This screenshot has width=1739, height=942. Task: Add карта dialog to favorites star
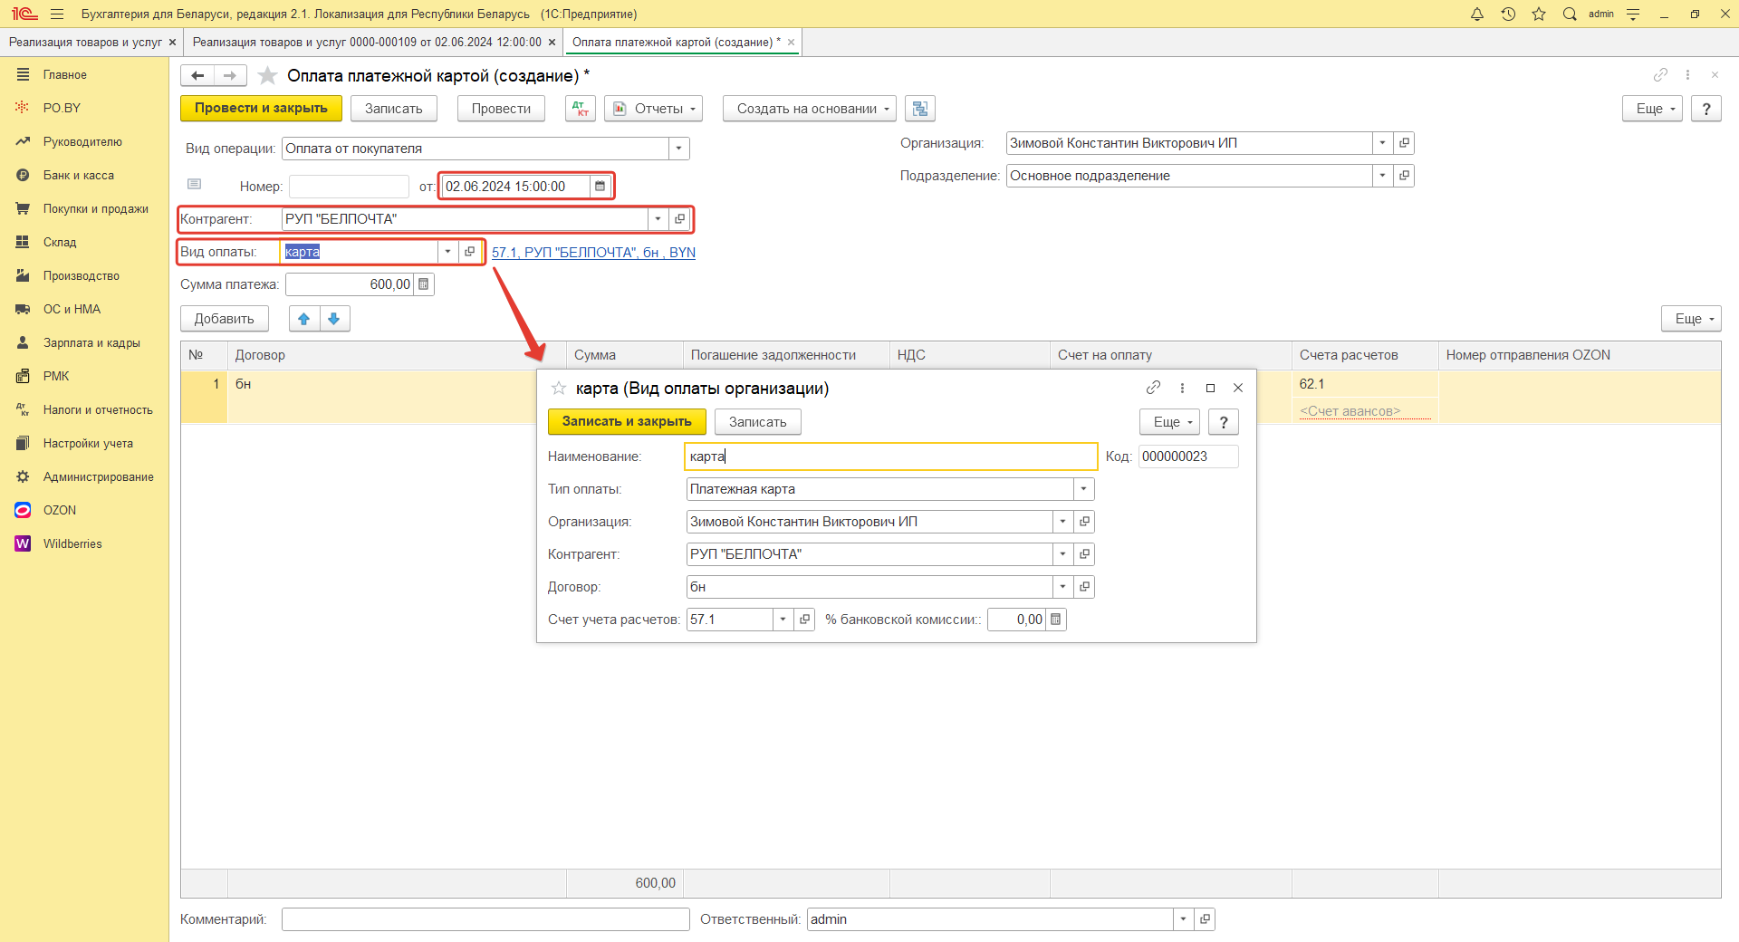559,389
